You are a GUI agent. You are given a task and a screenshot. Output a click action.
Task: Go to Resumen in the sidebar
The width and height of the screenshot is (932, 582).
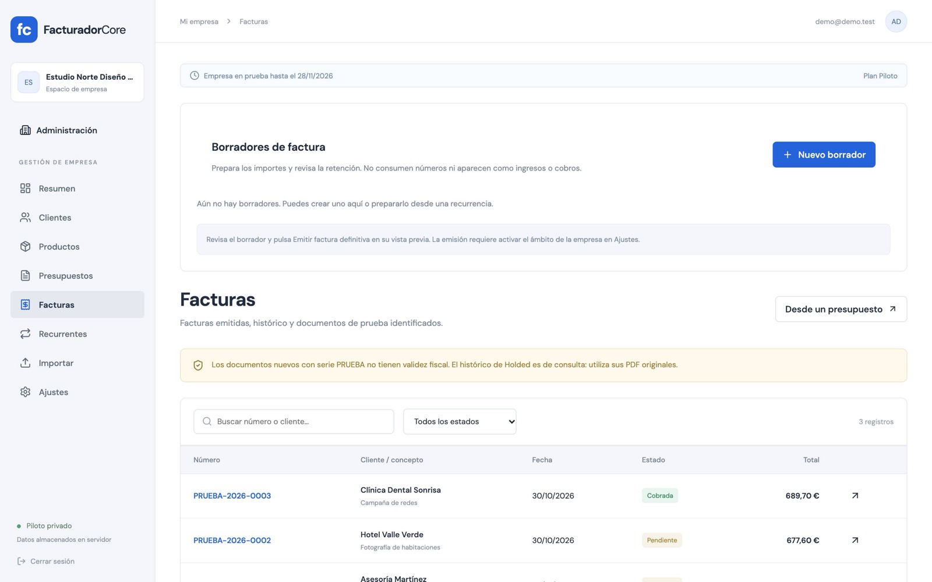(x=77, y=188)
